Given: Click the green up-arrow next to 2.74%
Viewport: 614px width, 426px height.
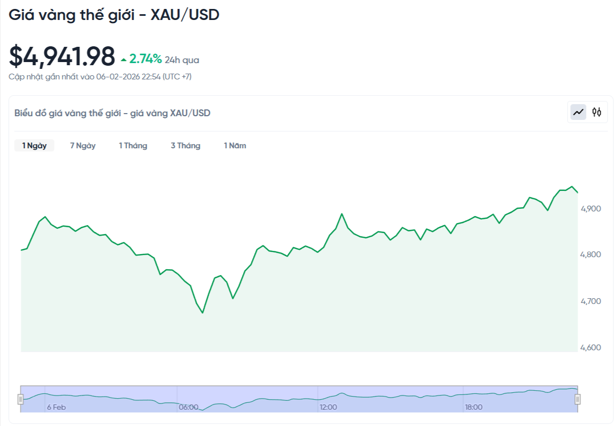Looking at the screenshot, I should (123, 59).
